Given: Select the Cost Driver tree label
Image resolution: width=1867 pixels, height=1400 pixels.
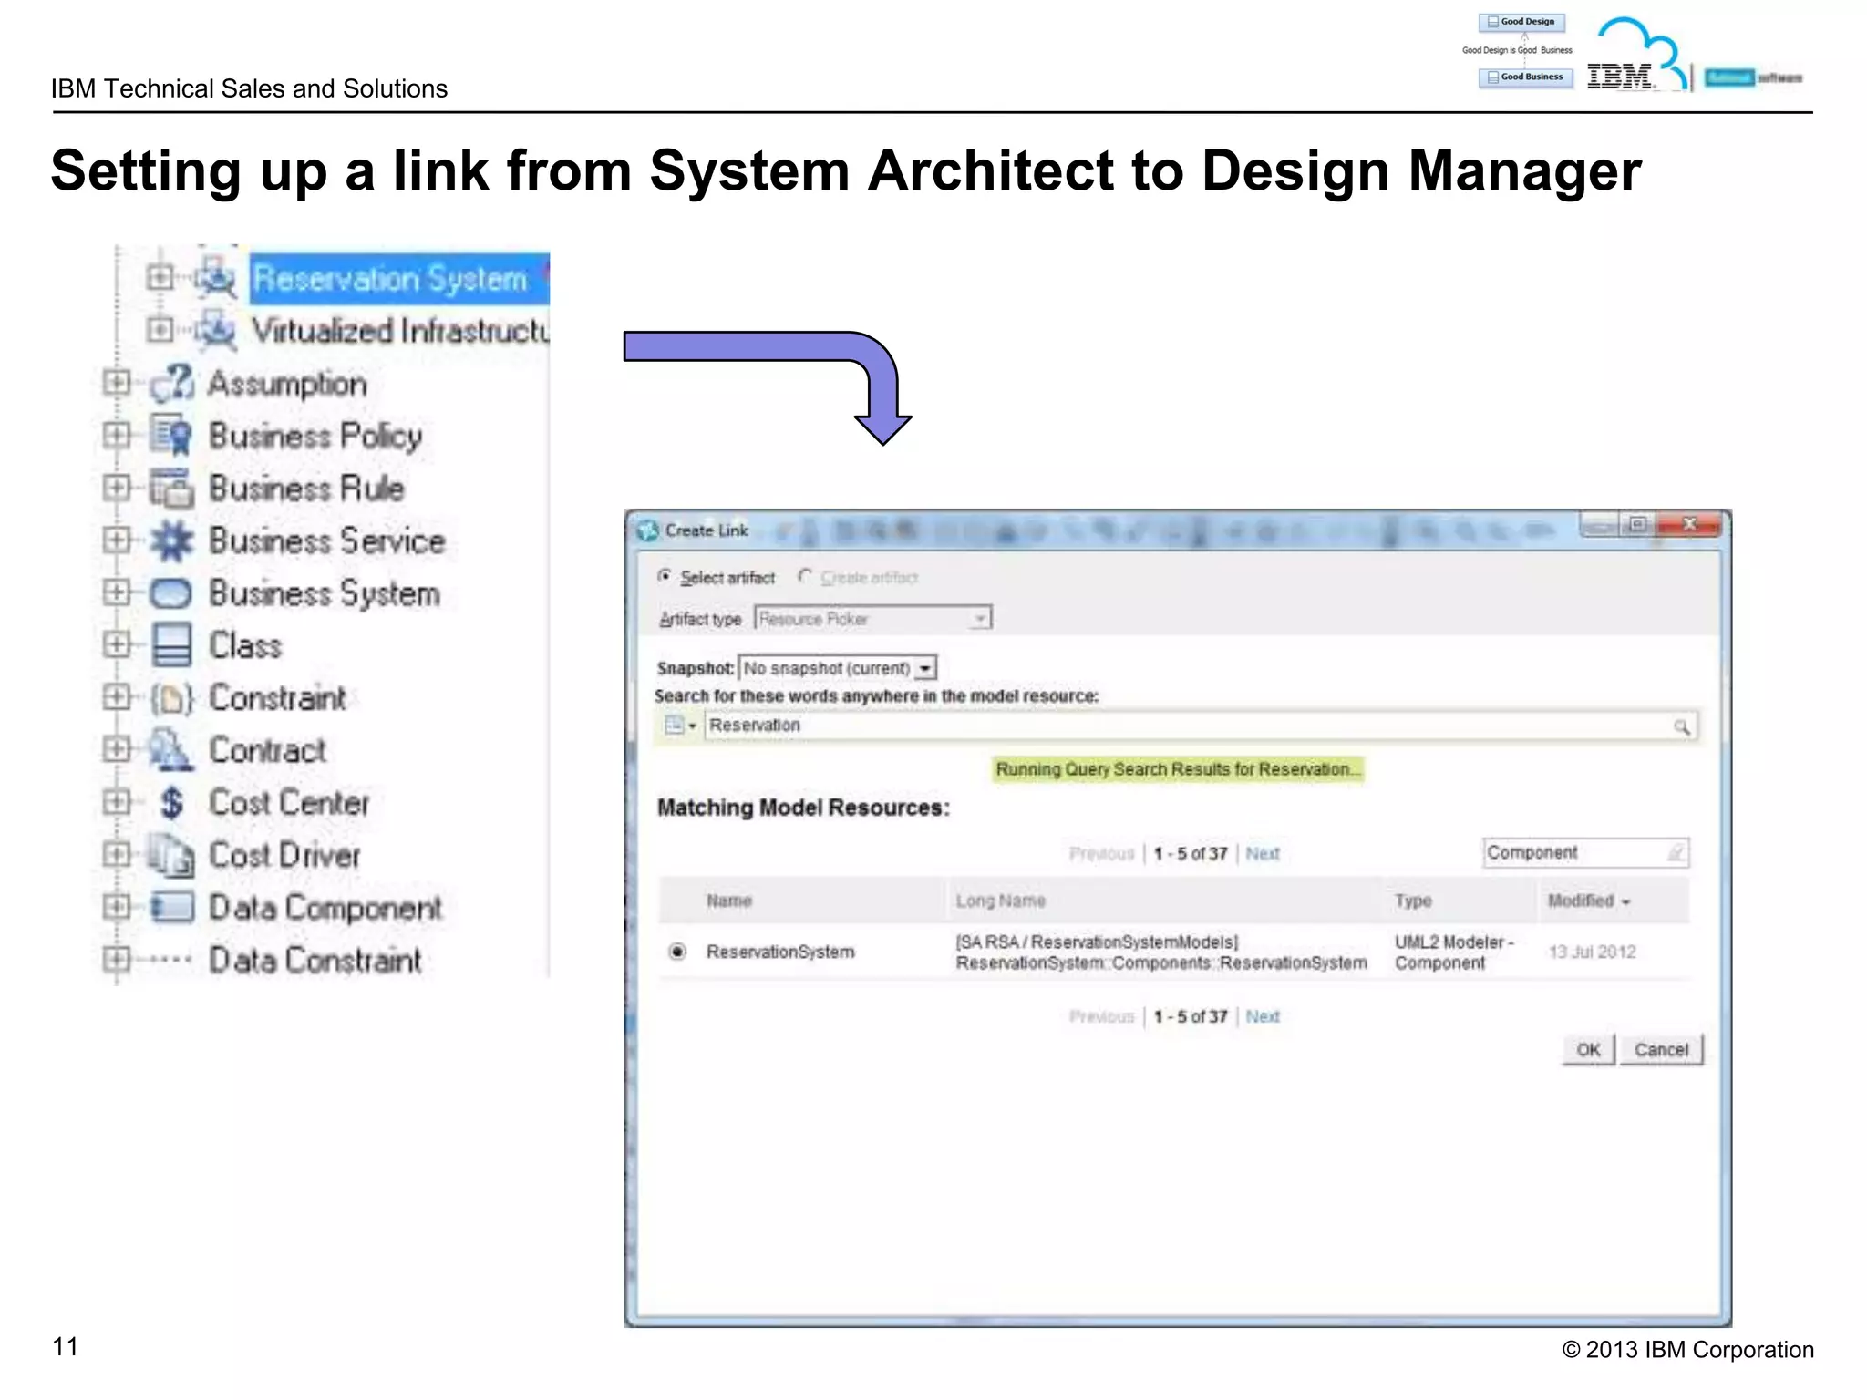Looking at the screenshot, I should (x=284, y=855).
